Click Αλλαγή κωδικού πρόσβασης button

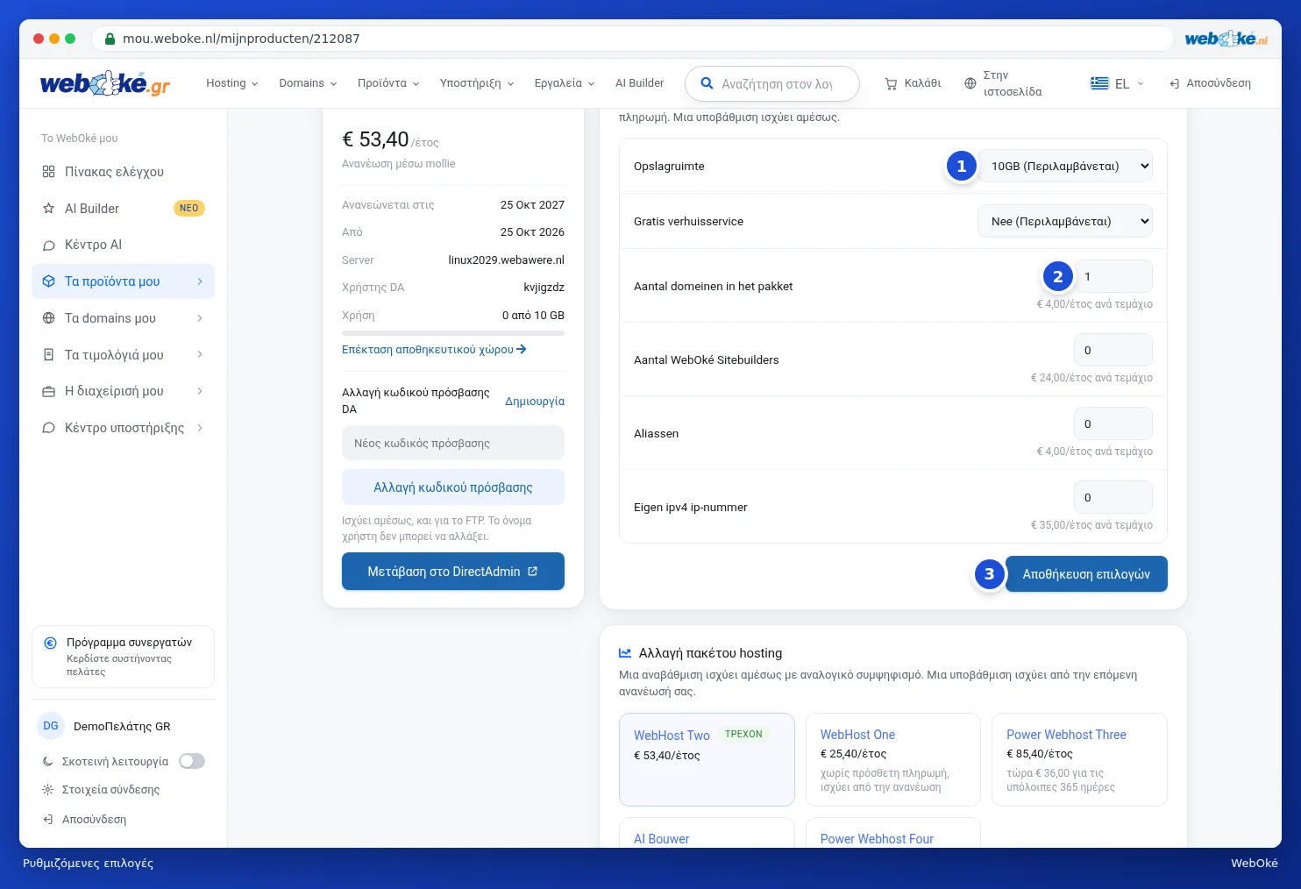(x=453, y=487)
